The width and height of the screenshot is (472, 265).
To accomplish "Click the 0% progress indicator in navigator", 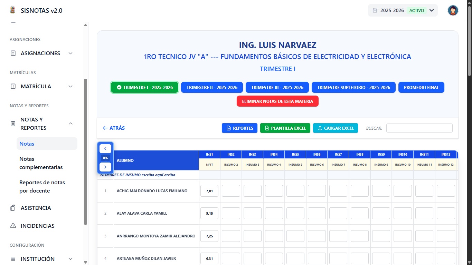I will pos(105,158).
